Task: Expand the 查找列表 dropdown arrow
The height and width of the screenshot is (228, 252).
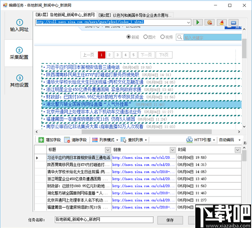Action: (146, 140)
